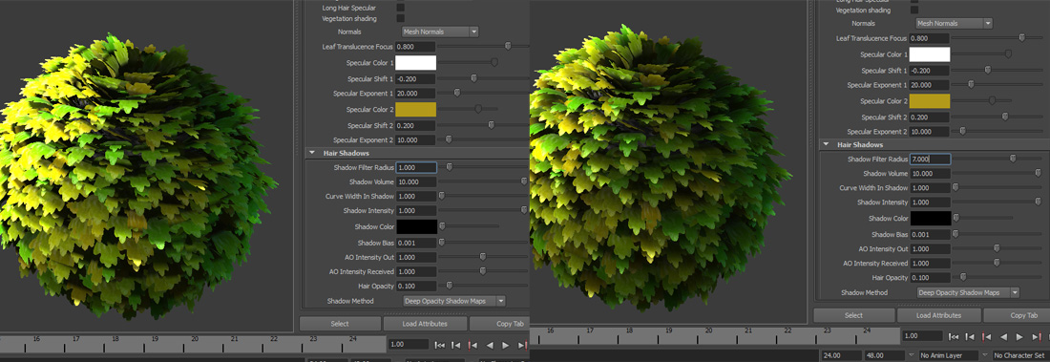
Task: Click AO Intensity Received field in right panel
Action: pos(930,264)
